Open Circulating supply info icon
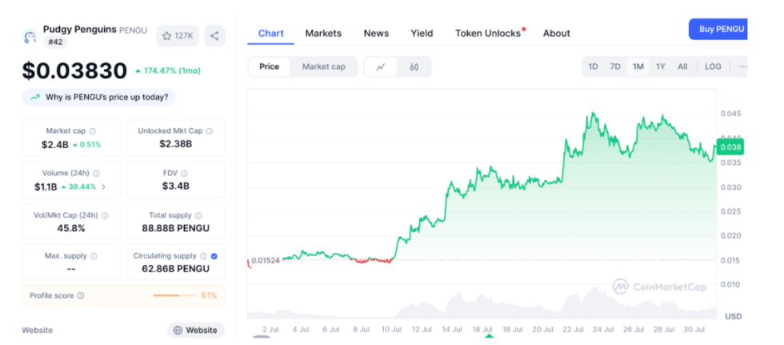The image size is (784, 345). [x=203, y=256]
